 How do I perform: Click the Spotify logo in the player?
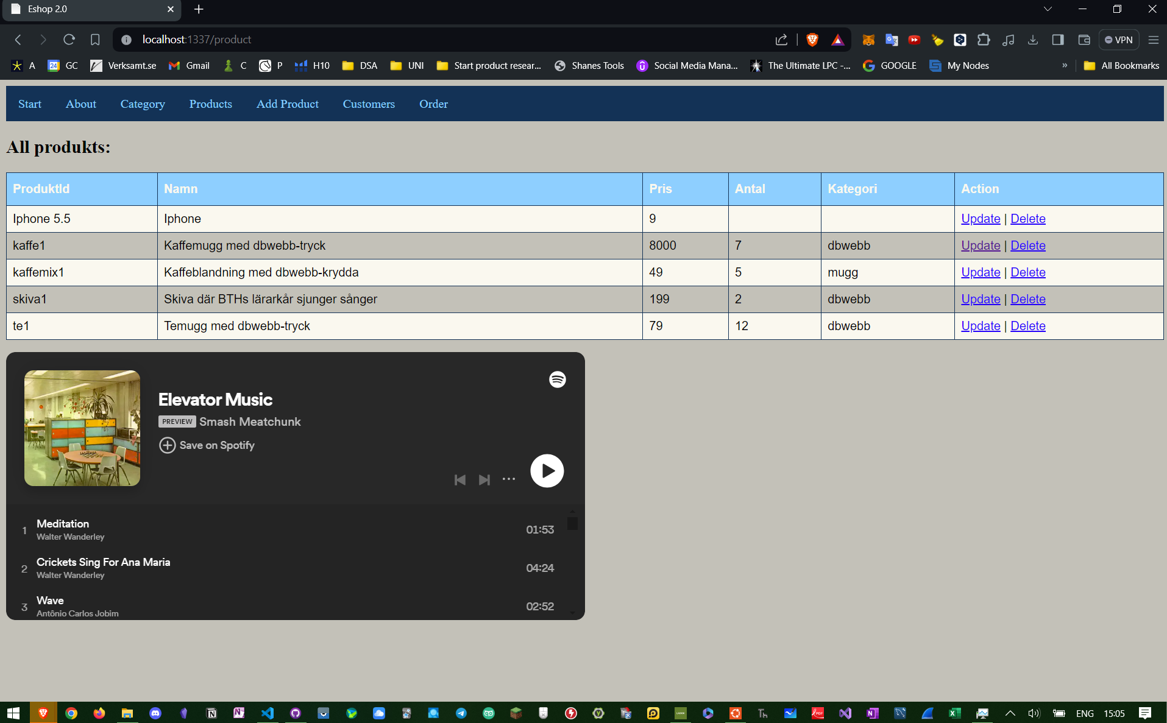pyautogui.click(x=557, y=379)
